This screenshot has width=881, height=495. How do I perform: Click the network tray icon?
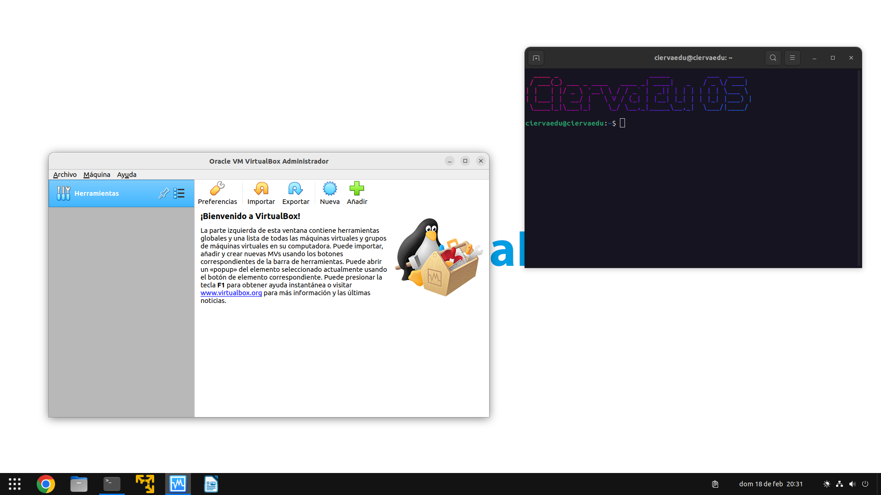coord(840,484)
